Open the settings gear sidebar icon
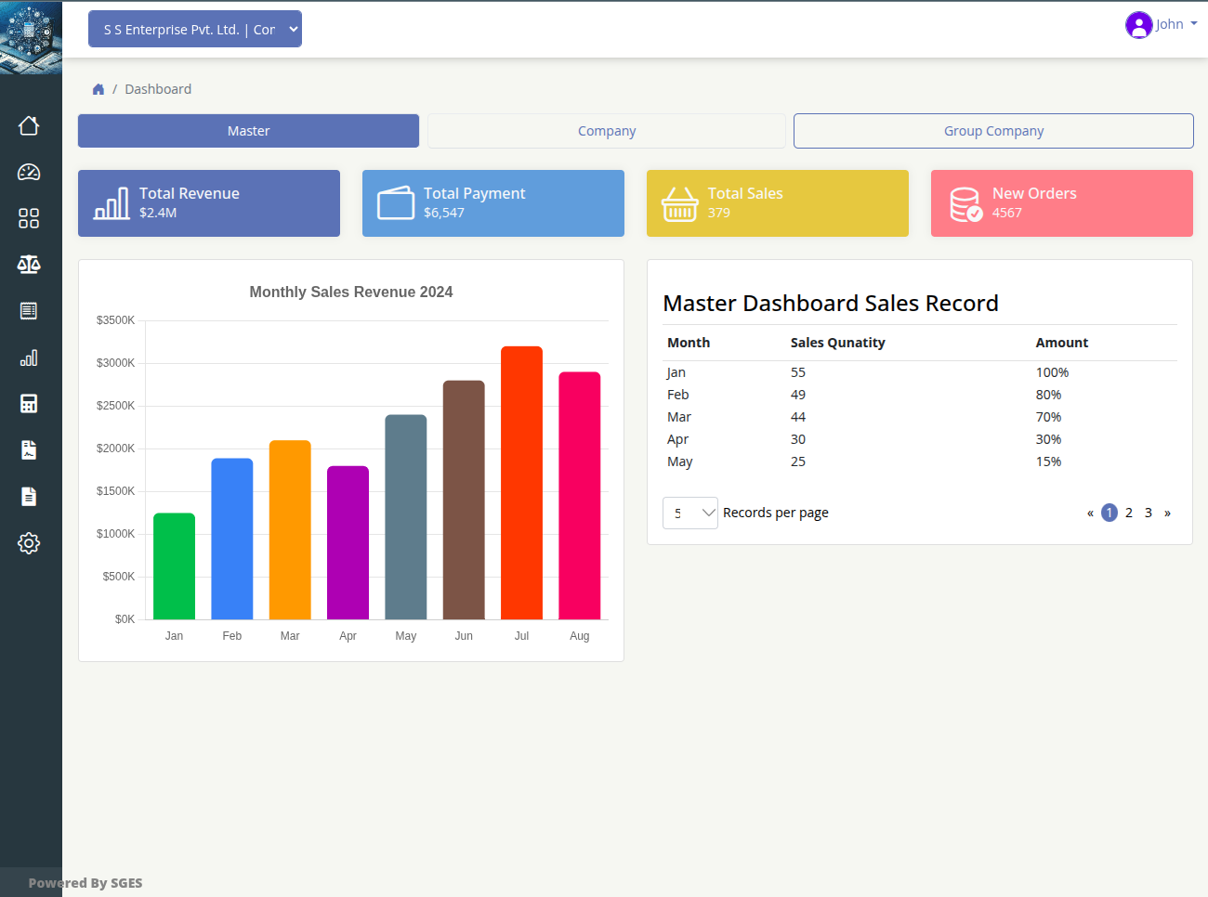The image size is (1208, 897). (29, 543)
